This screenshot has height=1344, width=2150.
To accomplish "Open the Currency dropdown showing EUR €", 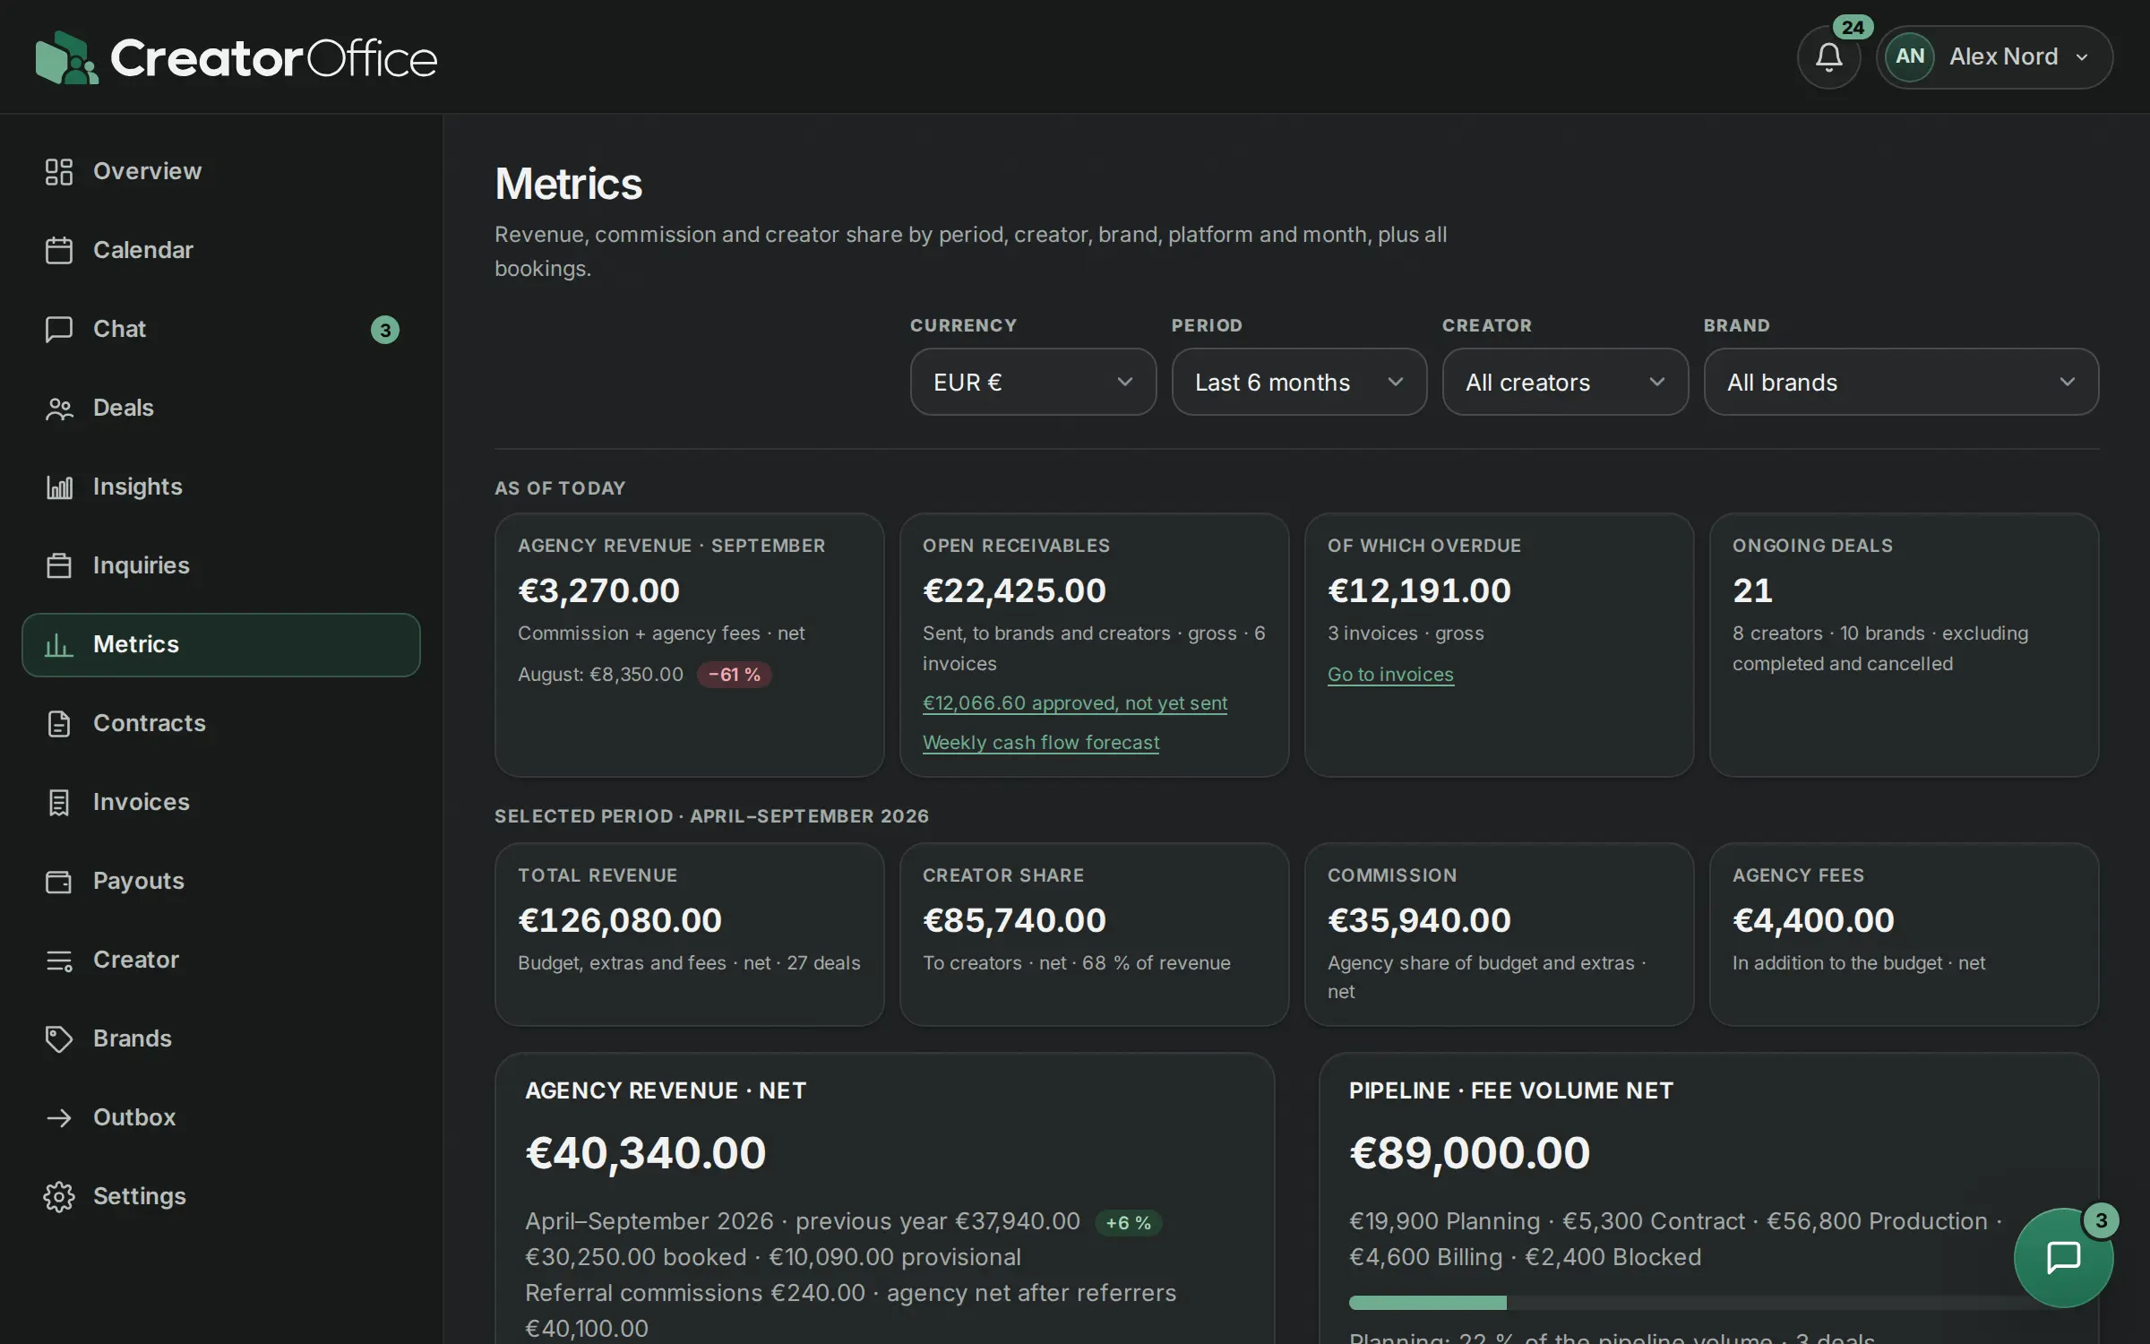I will (x=1033, y=382).
